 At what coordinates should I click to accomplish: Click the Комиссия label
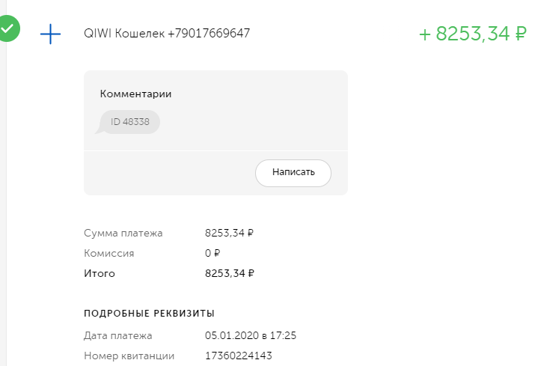click(x=109, y=253)
